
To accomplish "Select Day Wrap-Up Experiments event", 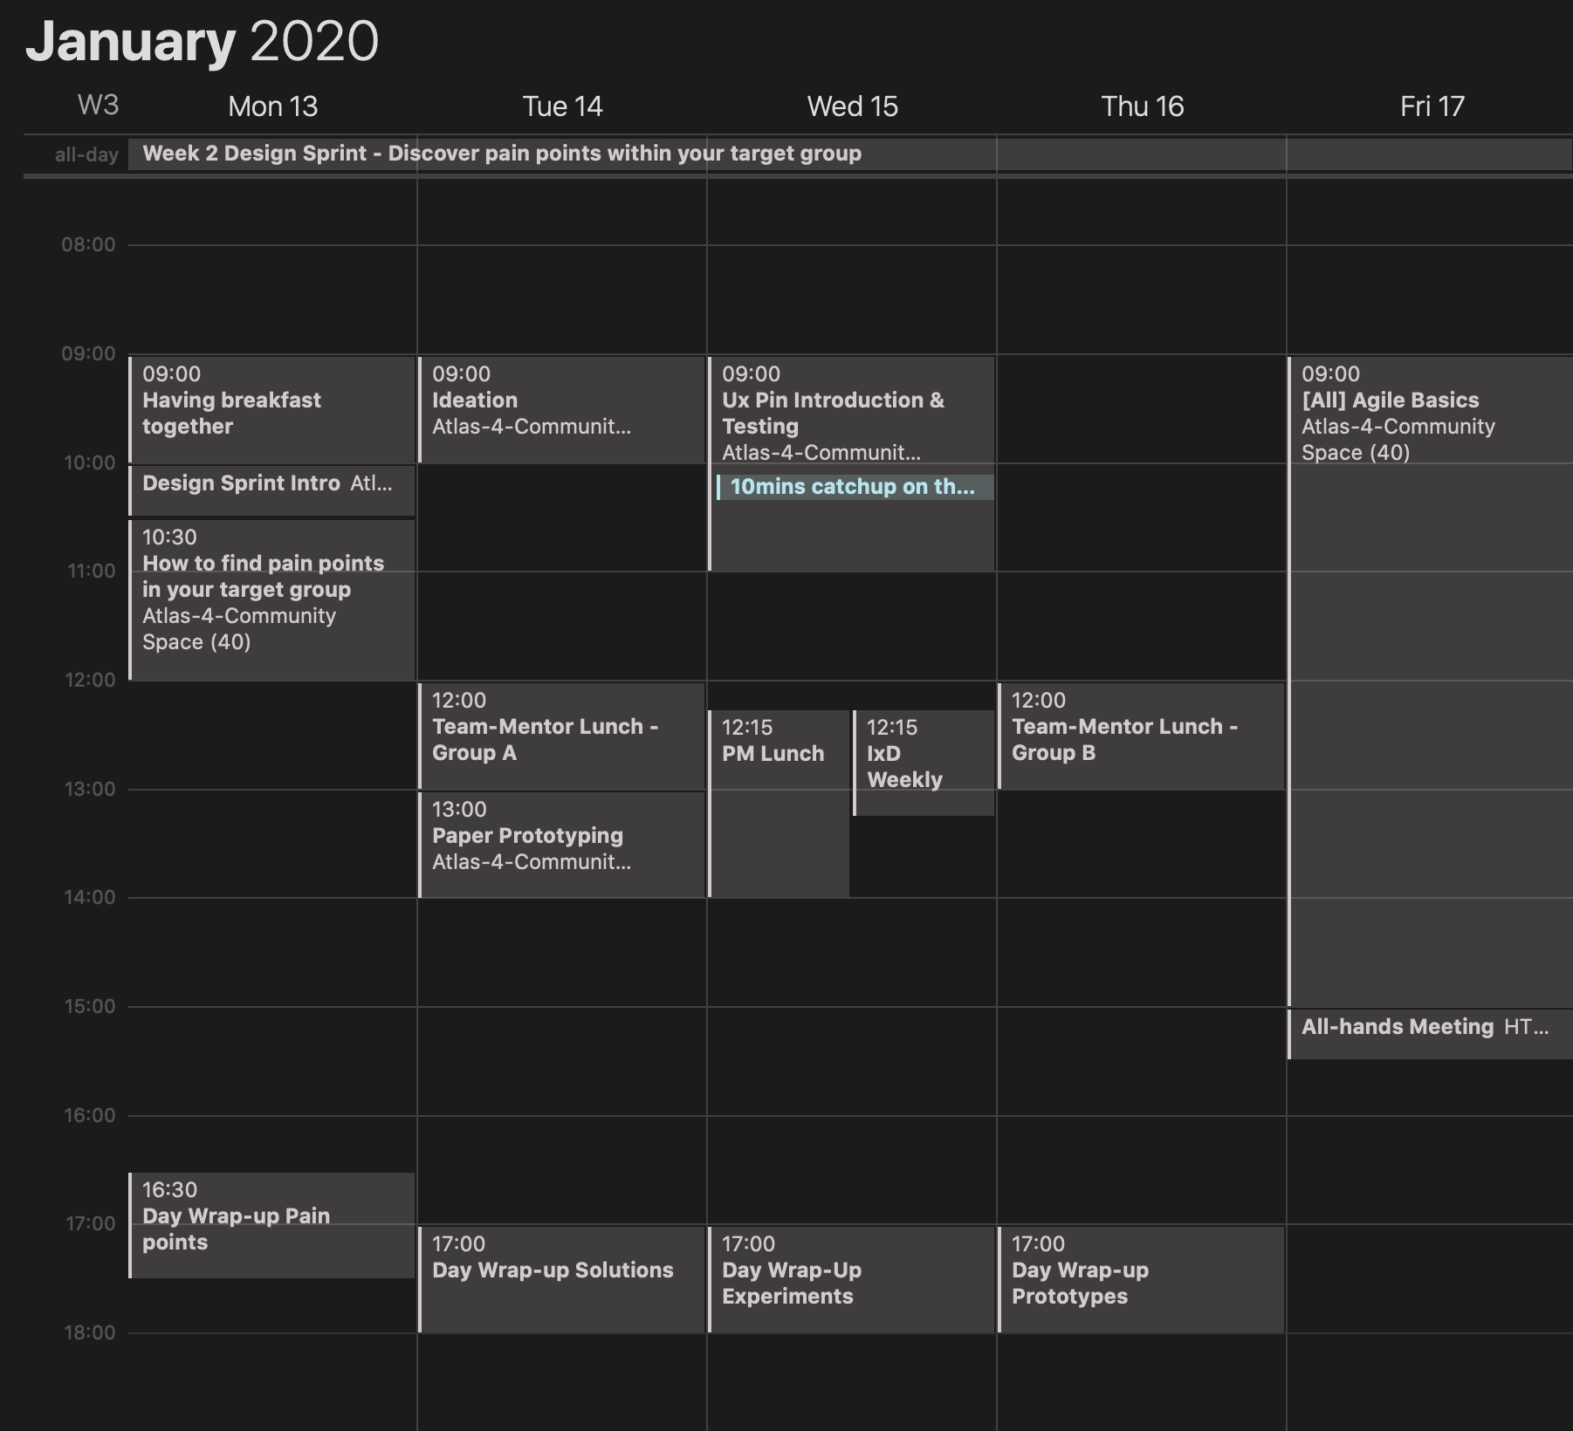I will tap(851, 1279).
